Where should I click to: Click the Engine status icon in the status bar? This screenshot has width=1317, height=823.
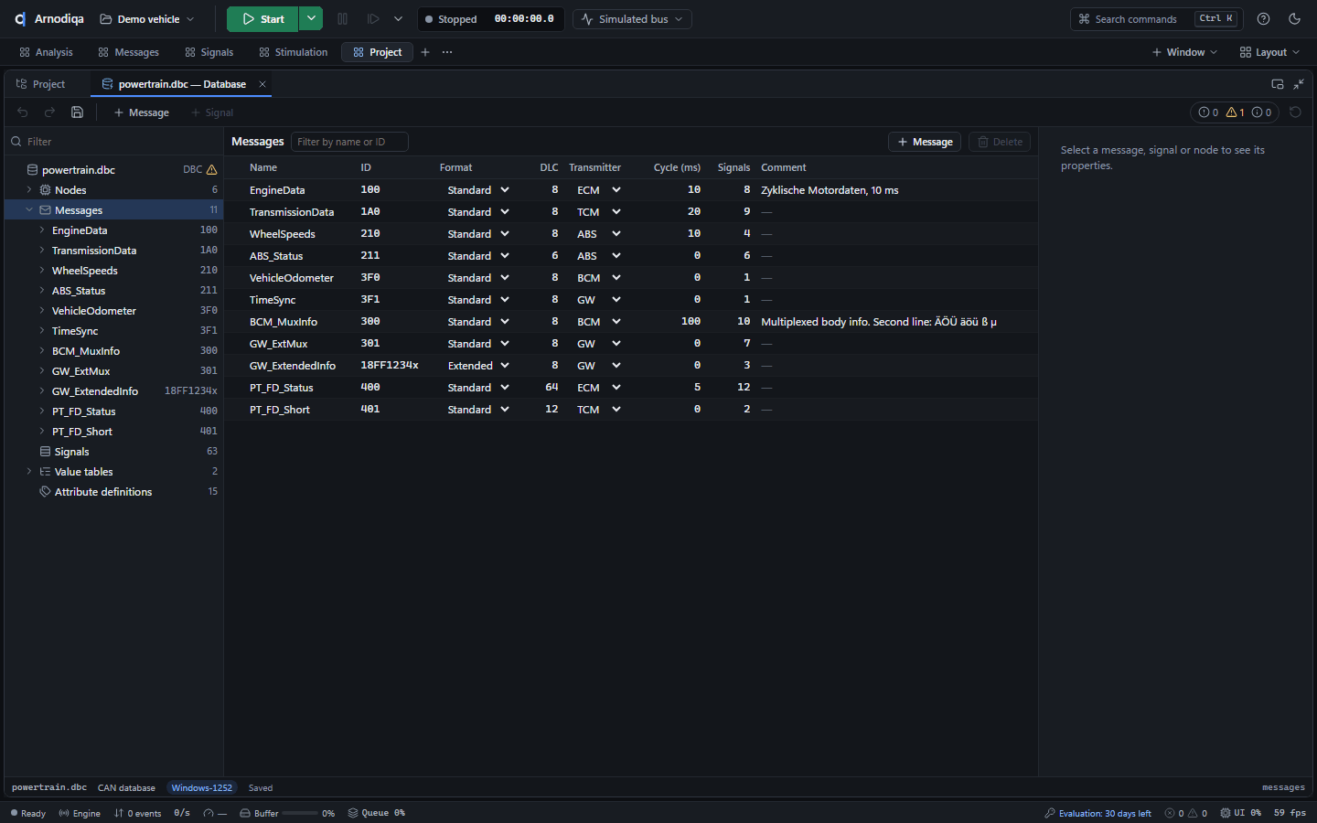point(64,813)
